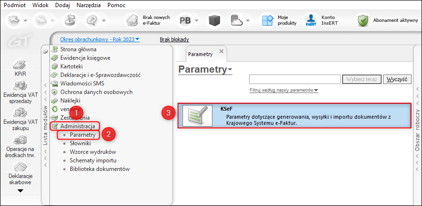The width and height of the screenshot is (422, 206).
Task: Click the Lista modułów vertical label
Action: tap(46, 126)
